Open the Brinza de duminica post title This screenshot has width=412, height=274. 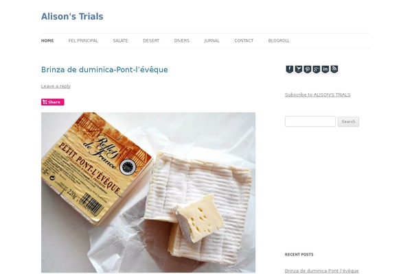pyautogui.click(x=104, y=69)
